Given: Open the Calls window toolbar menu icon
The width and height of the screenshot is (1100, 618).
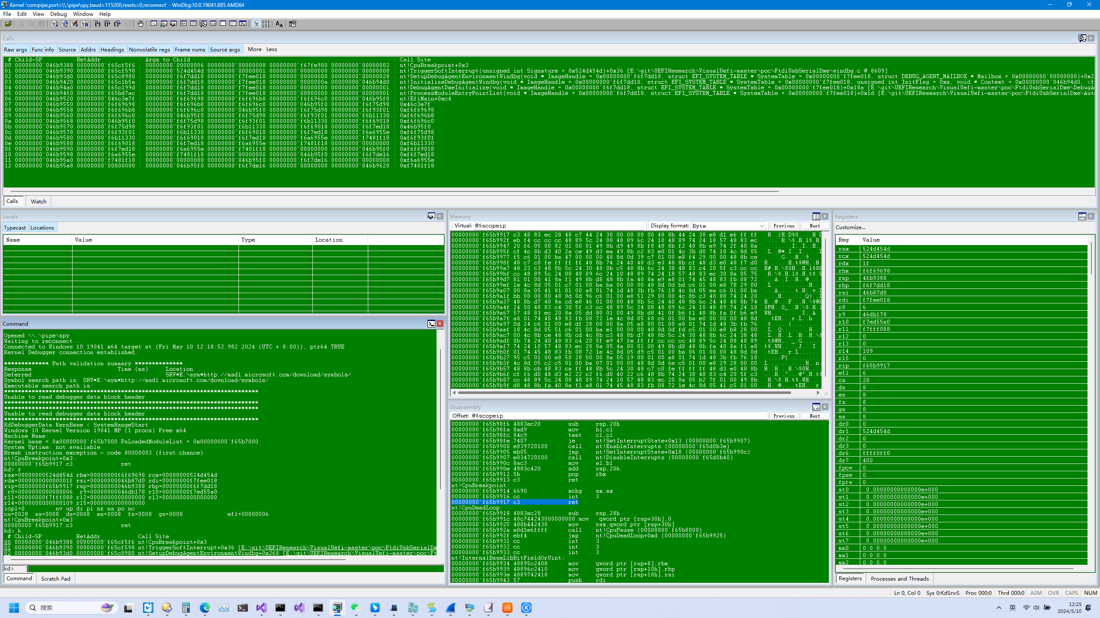Looking at the screenshot, I should 1082,38.
